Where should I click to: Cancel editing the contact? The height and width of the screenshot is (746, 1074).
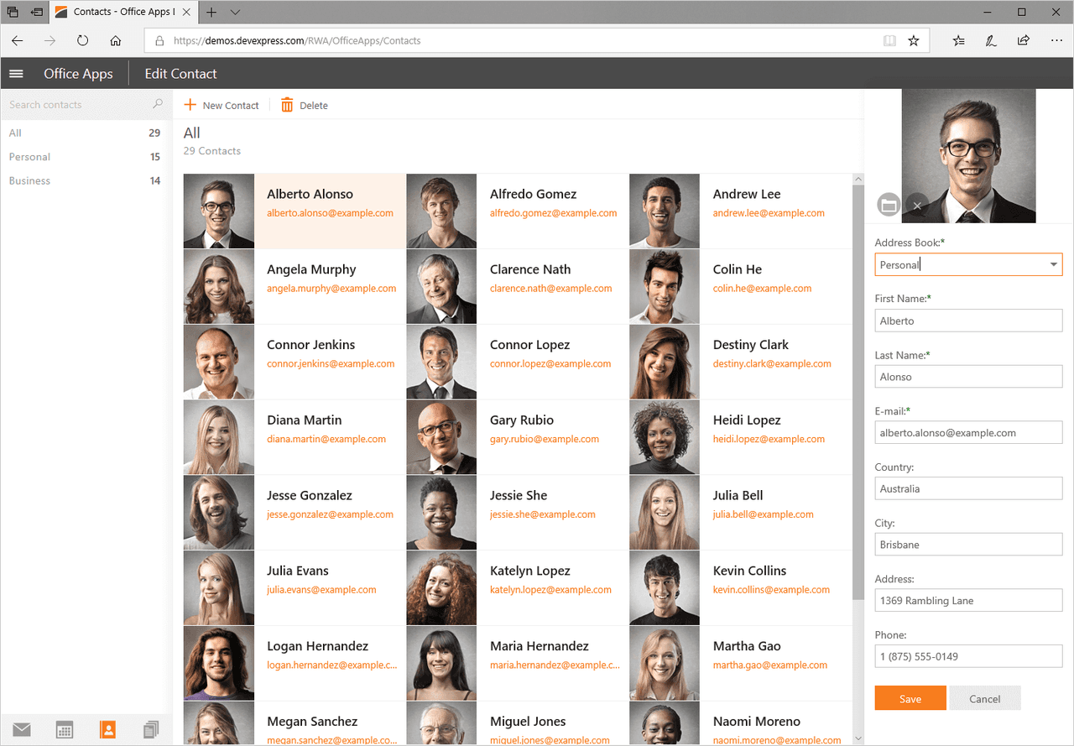coord(985,698)
